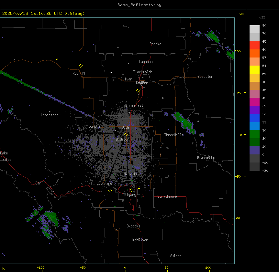Select the Sylvan label
The height and width of the screenshot is (272, 279).
coord(126,79)
